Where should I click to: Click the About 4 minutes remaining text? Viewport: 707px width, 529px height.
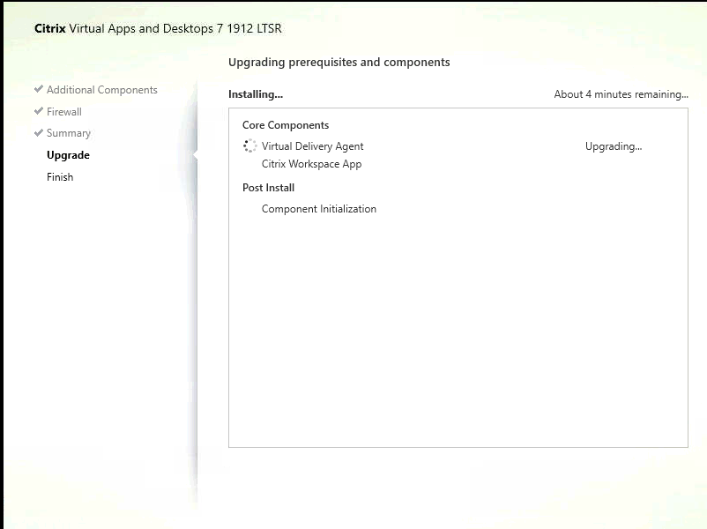pyautogui.click(x=621, y=94)
